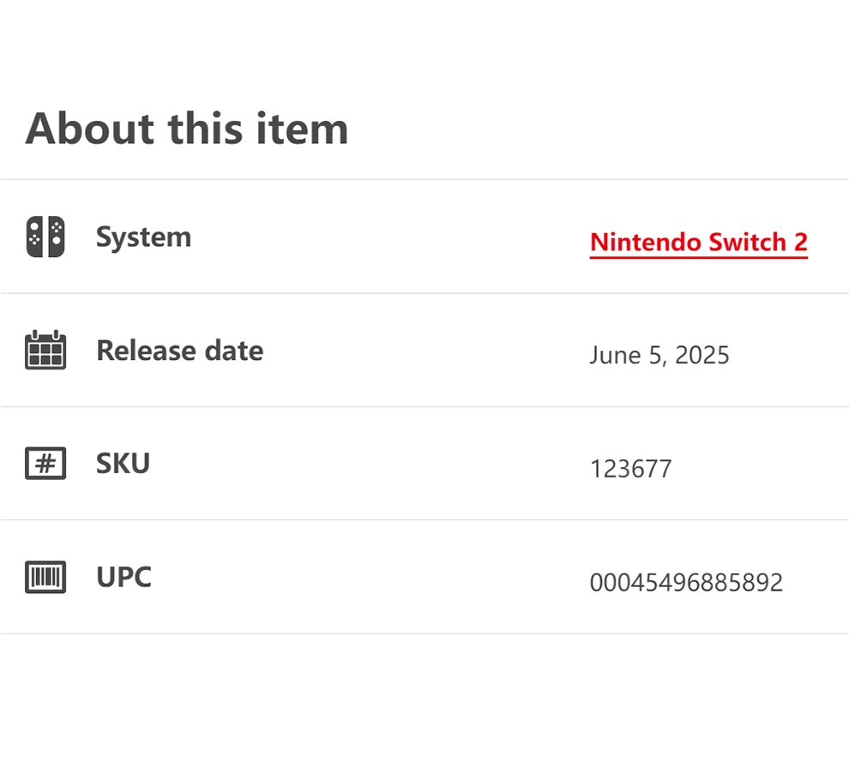Click the hash symbol SKU icon
Screen dimensions: 849x768
click(x=45, y=464)
